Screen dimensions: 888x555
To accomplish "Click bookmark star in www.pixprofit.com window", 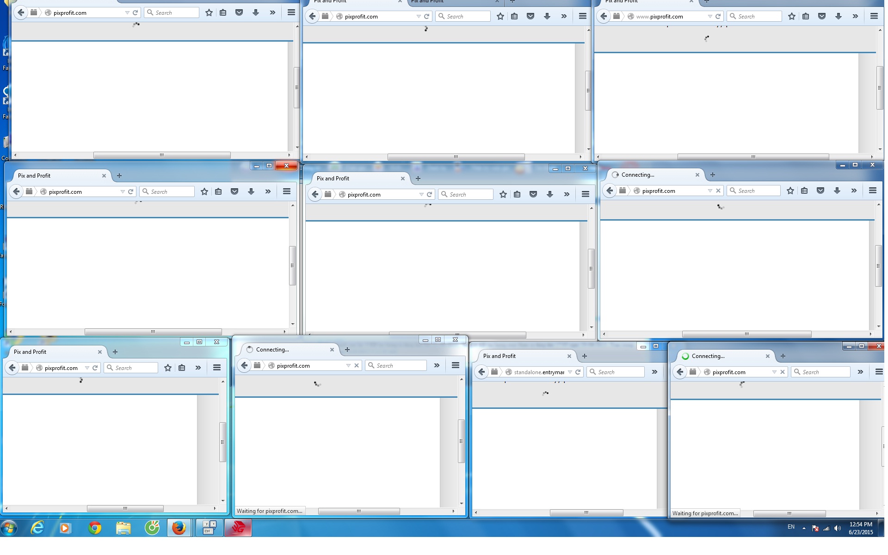I will (791, 16).
